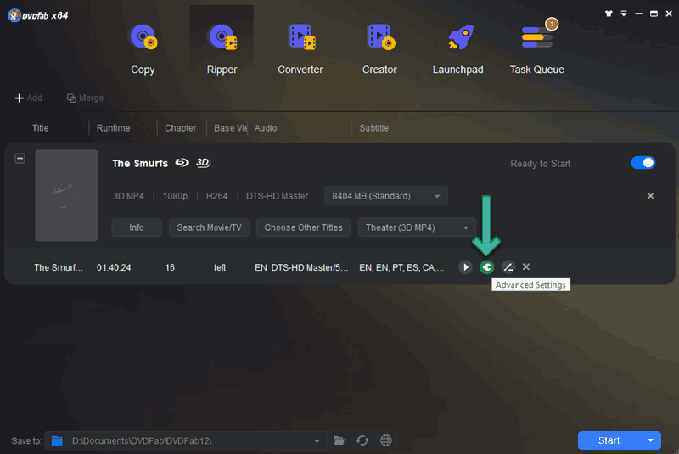Click the base view value left
This screenshot has width=679, height=454.
(x=220, y=267)
